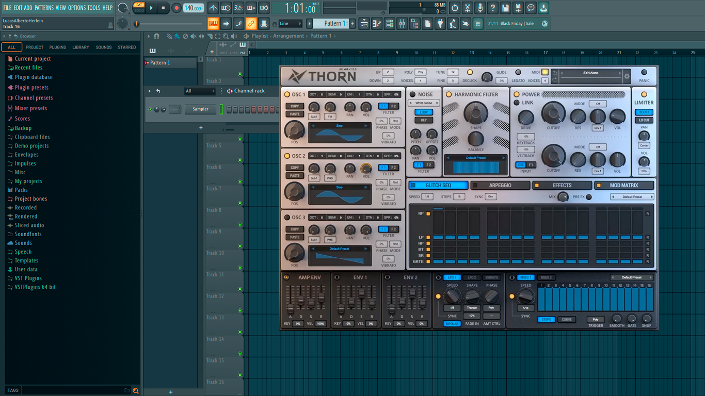Save project with floppy disk icon
The width and height of the screenshot is (705, 396).
tap(505, 8)
